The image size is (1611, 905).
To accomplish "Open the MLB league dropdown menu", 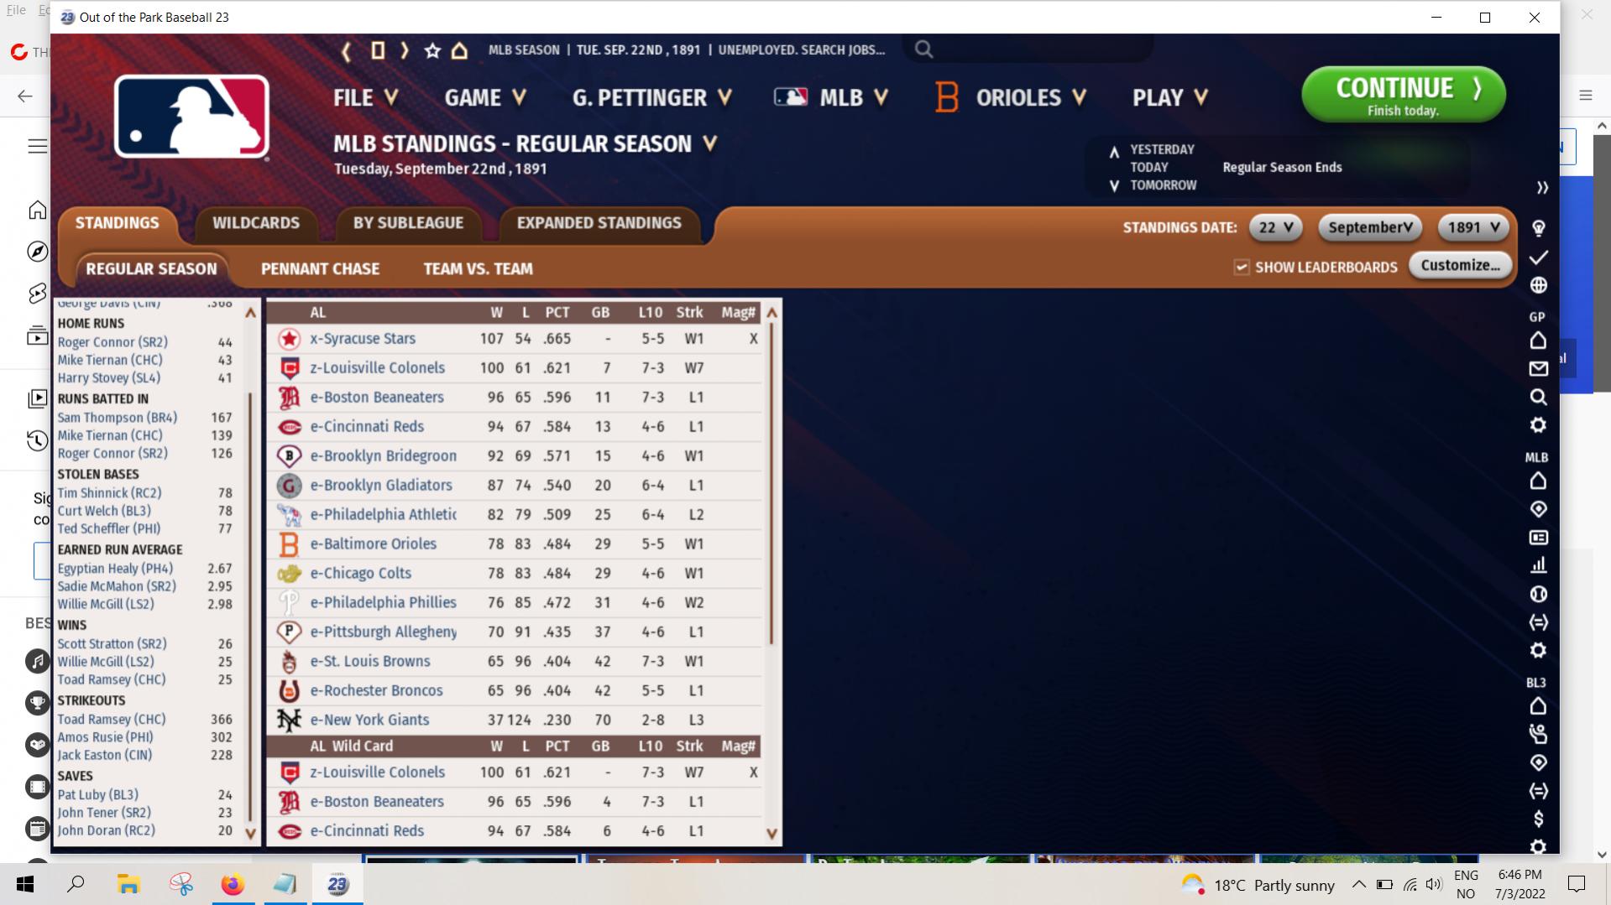I will tap(831, 98).
